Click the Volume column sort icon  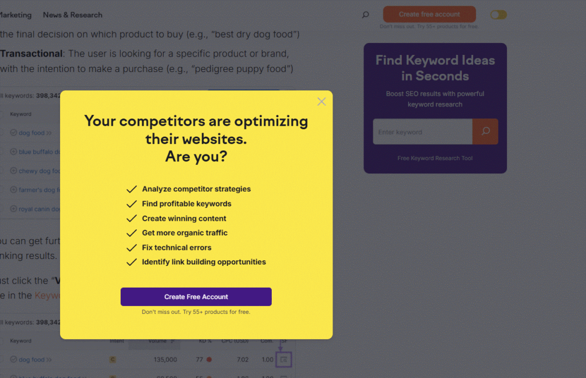pos(173,341)
